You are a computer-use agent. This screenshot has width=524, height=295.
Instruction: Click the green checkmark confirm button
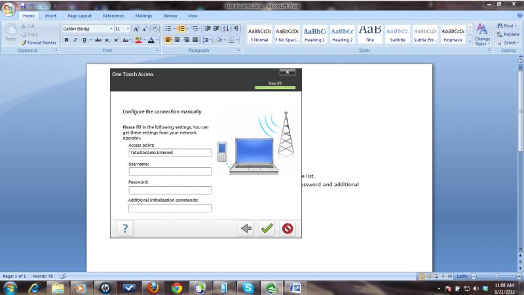coord(267,228)
